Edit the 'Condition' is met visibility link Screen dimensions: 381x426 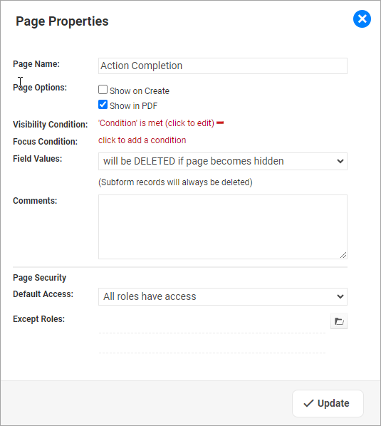(x=156, y=123)
